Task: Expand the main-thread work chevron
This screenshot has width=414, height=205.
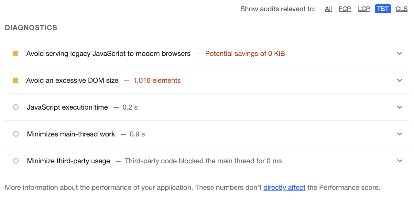Action: [x=400, y=134]
